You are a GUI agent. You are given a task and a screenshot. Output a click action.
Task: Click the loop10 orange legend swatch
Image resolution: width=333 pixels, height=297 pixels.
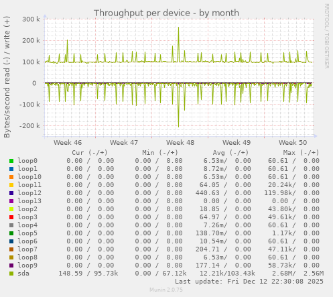click(x=11, y=177)
